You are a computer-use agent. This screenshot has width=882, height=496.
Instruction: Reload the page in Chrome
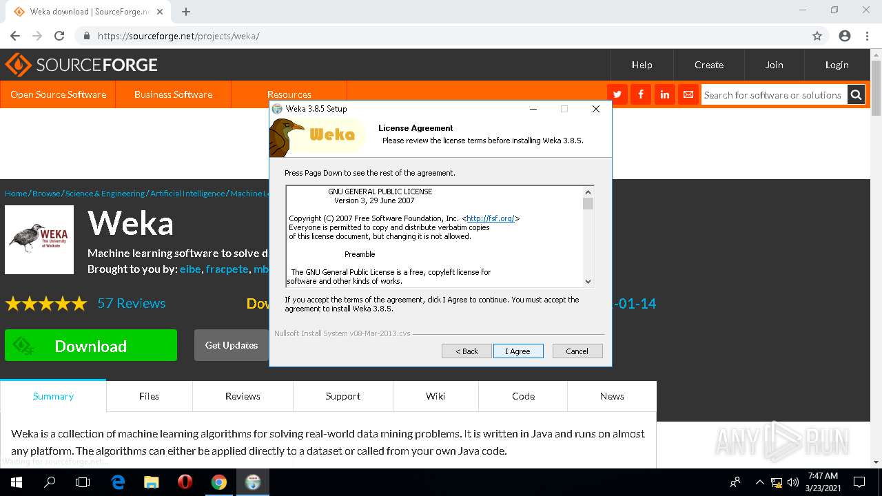pos(59,36)
